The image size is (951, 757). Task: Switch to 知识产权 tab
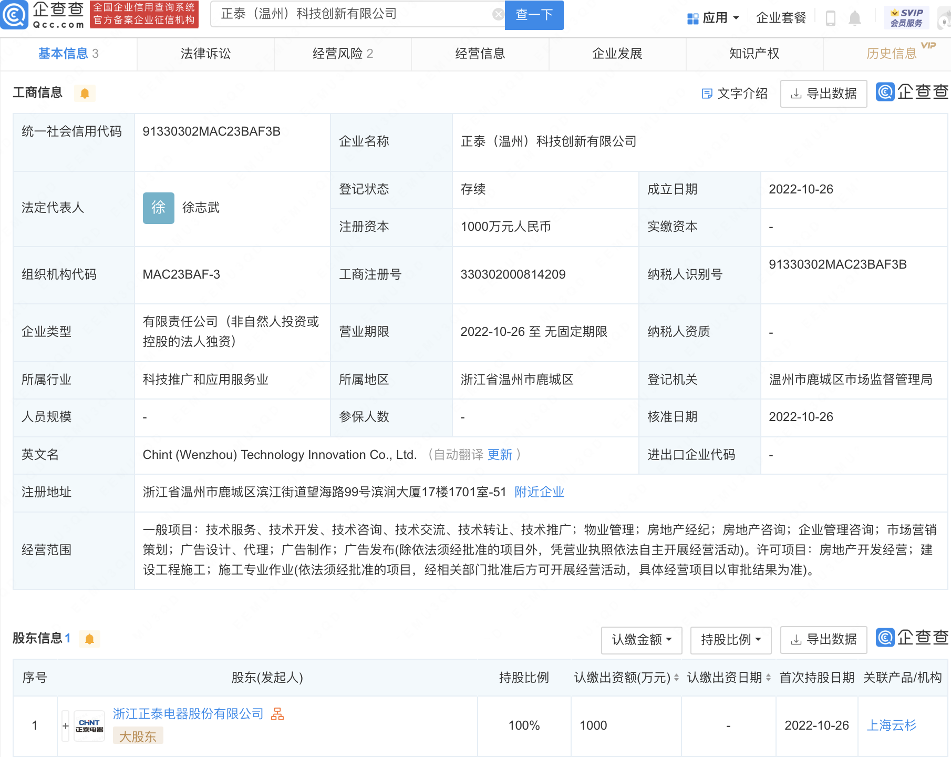754,54
